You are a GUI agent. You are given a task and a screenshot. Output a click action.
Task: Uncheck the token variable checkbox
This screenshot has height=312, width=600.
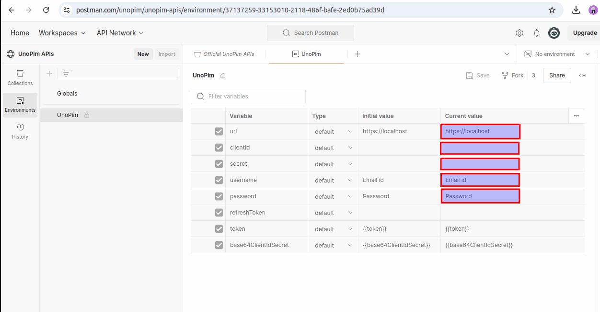point(219,229)
